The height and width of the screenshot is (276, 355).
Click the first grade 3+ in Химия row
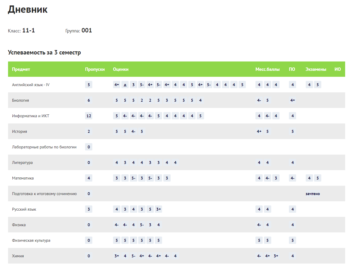click(x=117, y=256)
